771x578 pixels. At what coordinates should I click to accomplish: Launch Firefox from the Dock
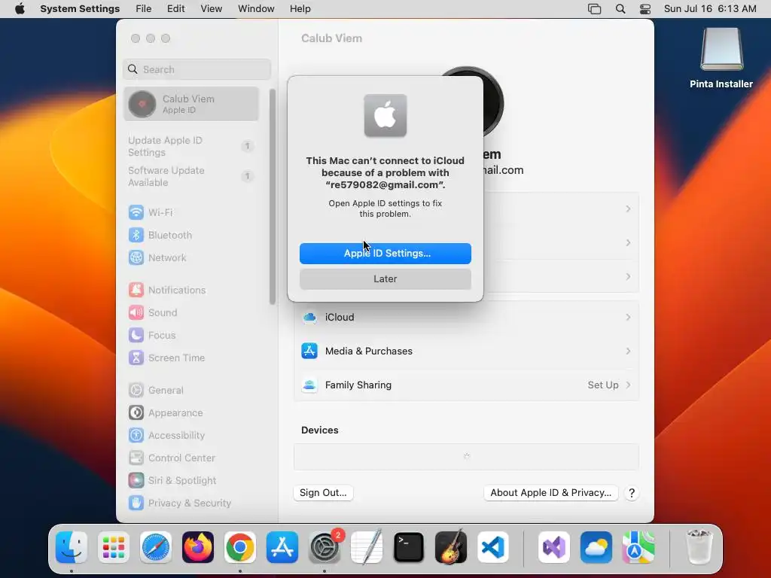(x=198, y=547)
